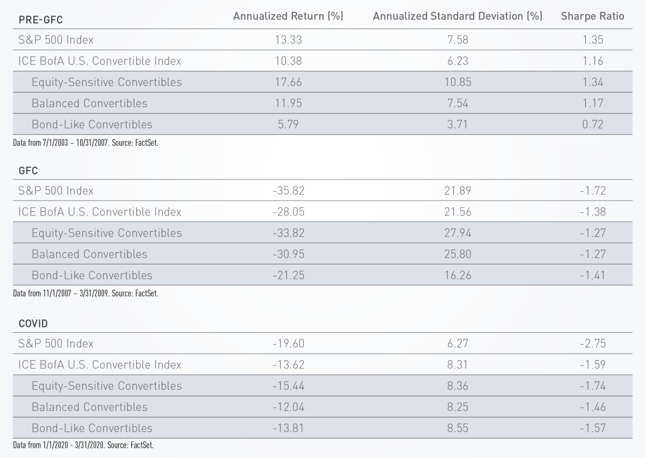The width and height of the screenshot is (646, 458).
Task: Click the -1.41 Sharpe ratio value
Action: 592,276
